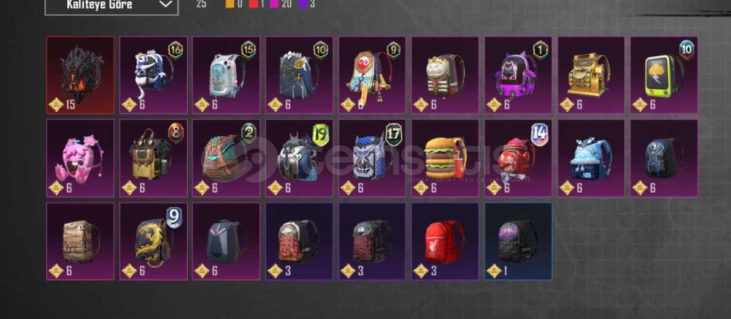Select the purple pixel cat backpack
This screenshot has width=731, height=319.
point(519,75)
